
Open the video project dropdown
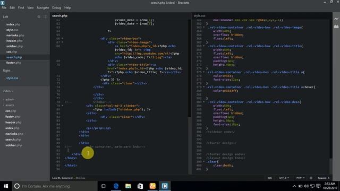(8, 91)
